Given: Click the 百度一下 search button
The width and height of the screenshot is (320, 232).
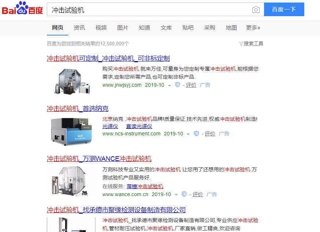Looking at the screenshot, I should (x=284, y=10).
